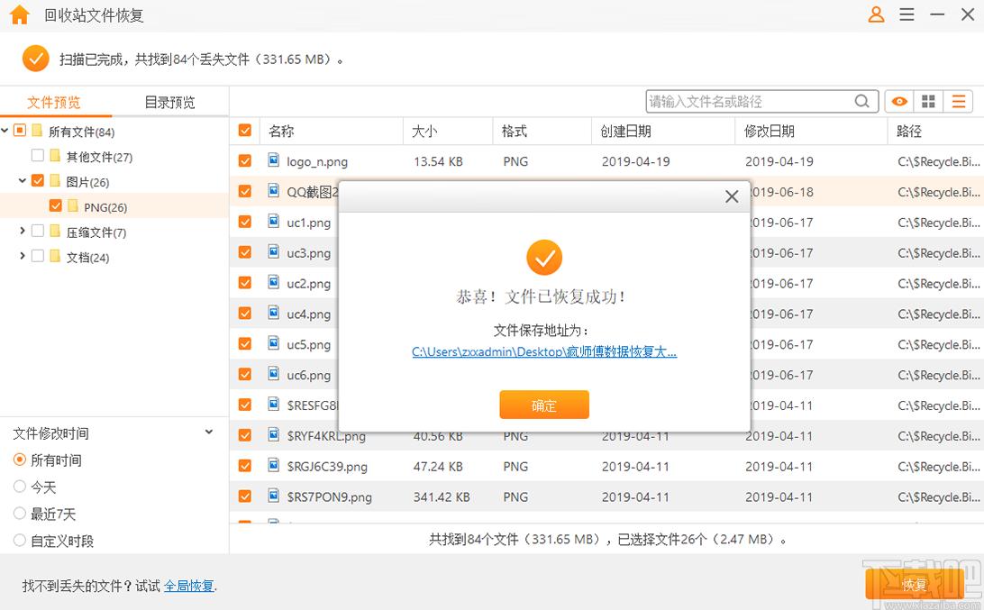Sort by the 路径 column header
This screenshot has height=610, width=984.
(x=908, y=132)
